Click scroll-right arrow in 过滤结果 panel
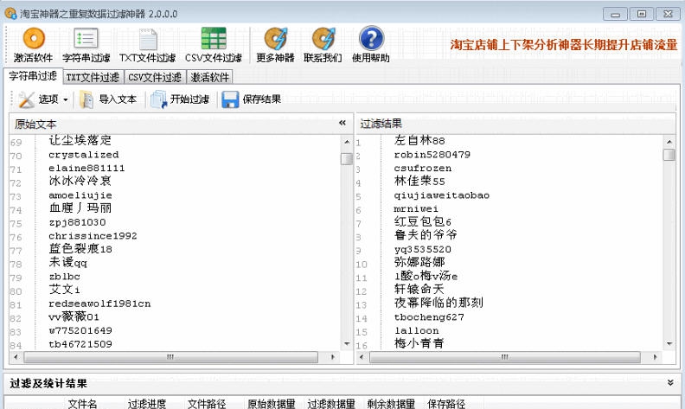Screen dimensions: 685x409 pyautogui.click(x=655, y=357)
